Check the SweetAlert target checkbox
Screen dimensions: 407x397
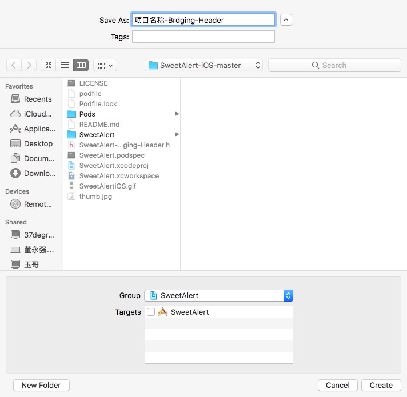151,312
